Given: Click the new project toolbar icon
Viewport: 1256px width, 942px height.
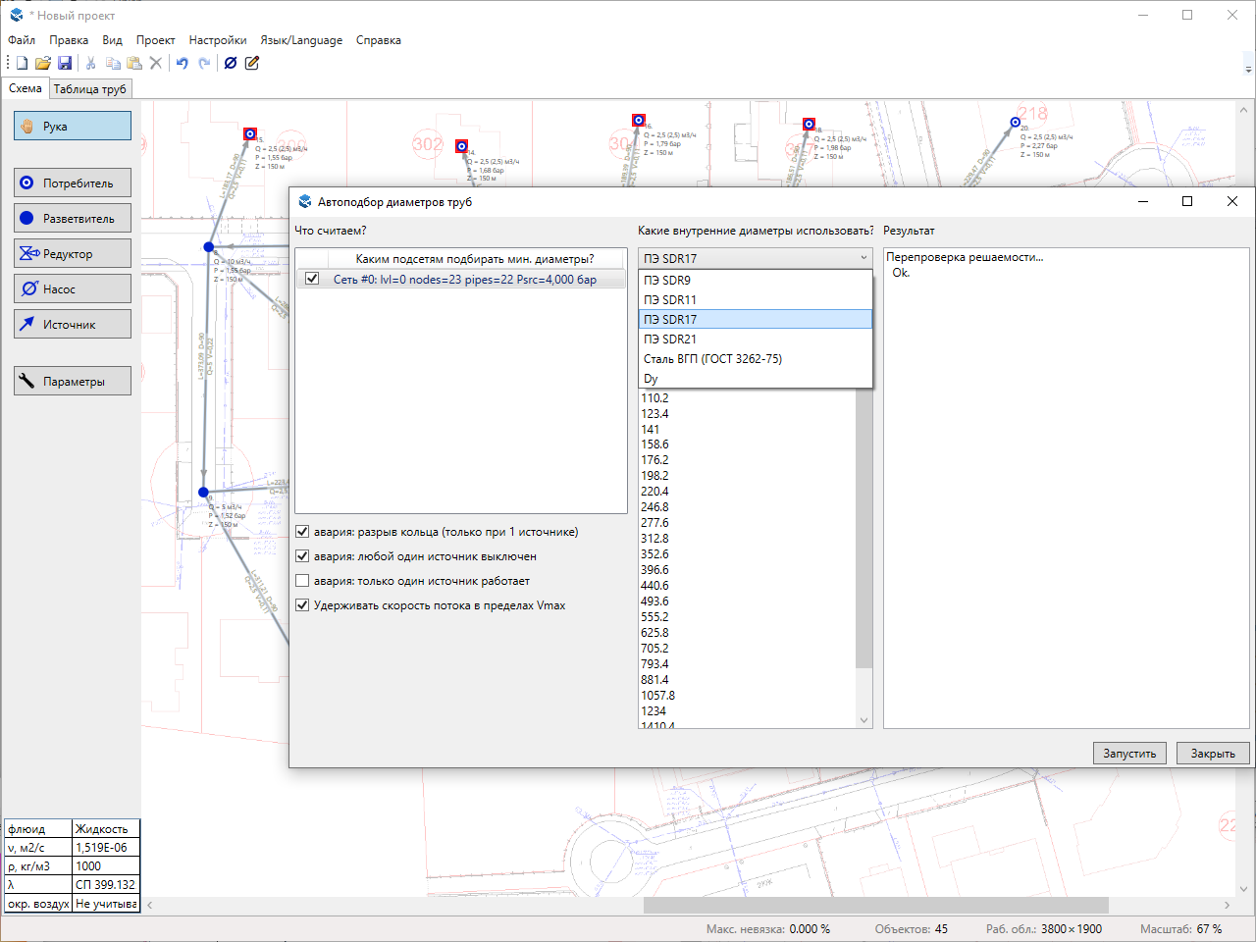Looking at the screenshot, I should (22, 63).
